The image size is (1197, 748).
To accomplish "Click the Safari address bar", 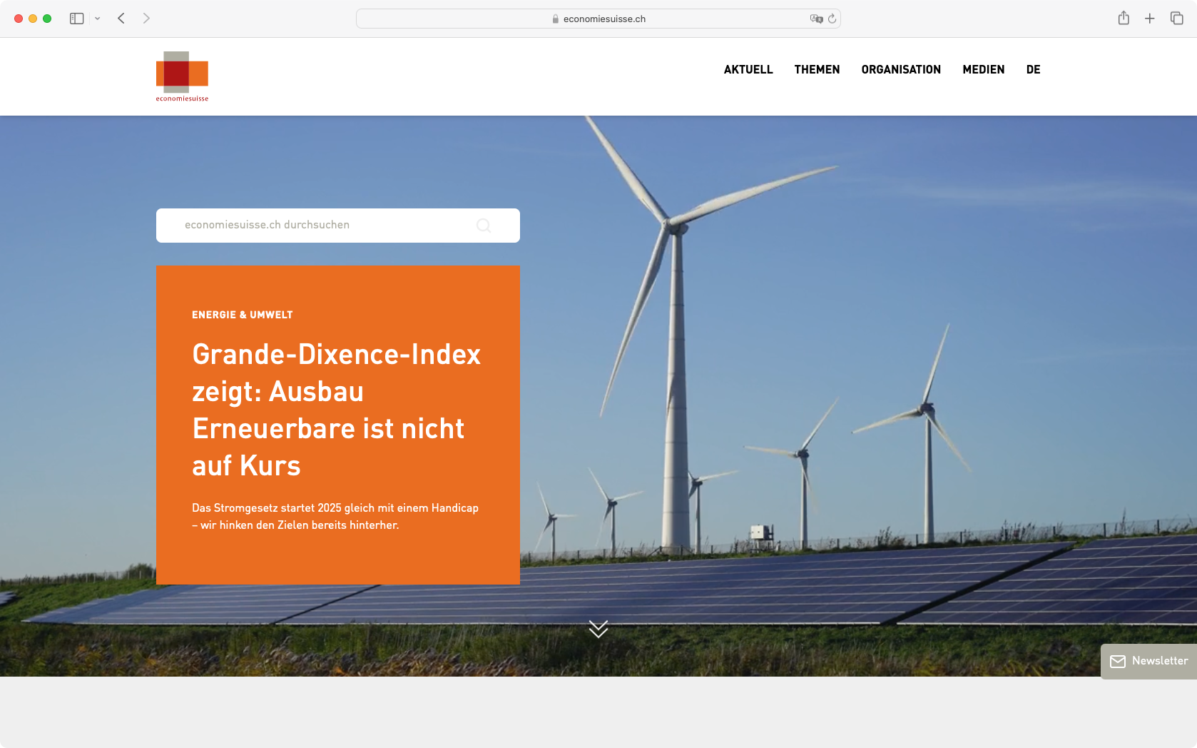I will click(598, 19).
